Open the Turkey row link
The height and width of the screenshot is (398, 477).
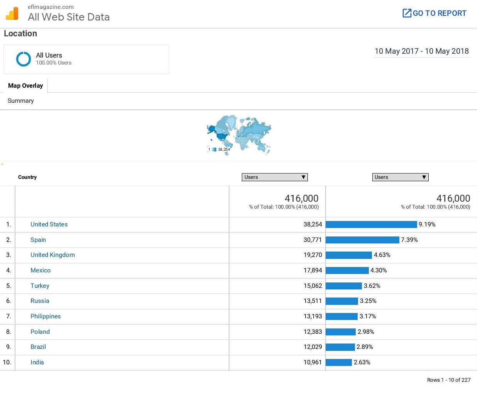40,286
